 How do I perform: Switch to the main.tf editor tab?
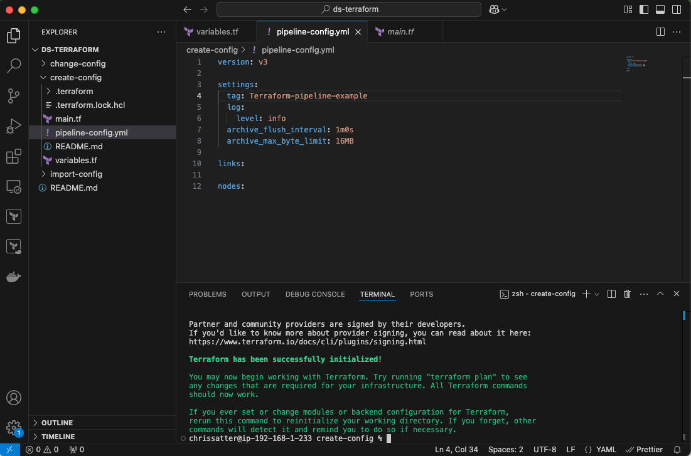coord(400,31)
